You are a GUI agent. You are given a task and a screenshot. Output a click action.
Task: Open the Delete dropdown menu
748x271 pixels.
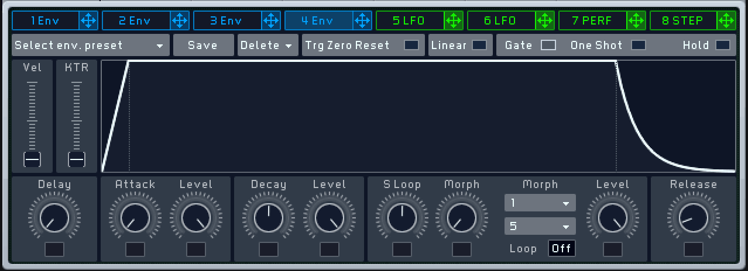[268, 45]
